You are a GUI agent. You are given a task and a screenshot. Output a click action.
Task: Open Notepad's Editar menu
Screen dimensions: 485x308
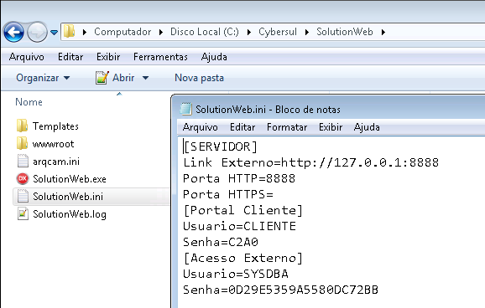pyautogui.click(x=242, y=127)
